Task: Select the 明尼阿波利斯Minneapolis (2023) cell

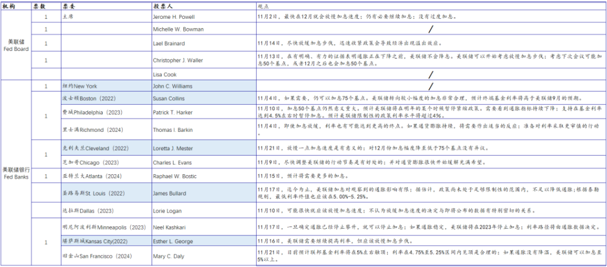Action: point(106,227)
